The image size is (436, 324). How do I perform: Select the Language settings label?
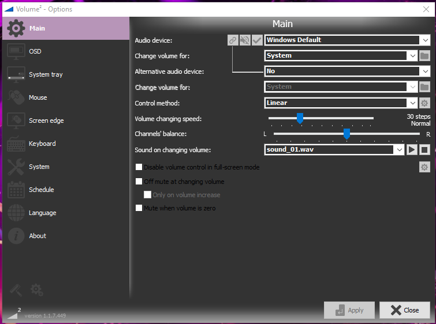43,213
